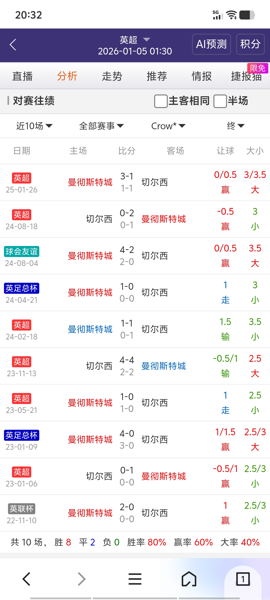Tap the 限免 badge on 捷报猫
This screenshot has height=600, width=270.
click(x=257, y=68)
